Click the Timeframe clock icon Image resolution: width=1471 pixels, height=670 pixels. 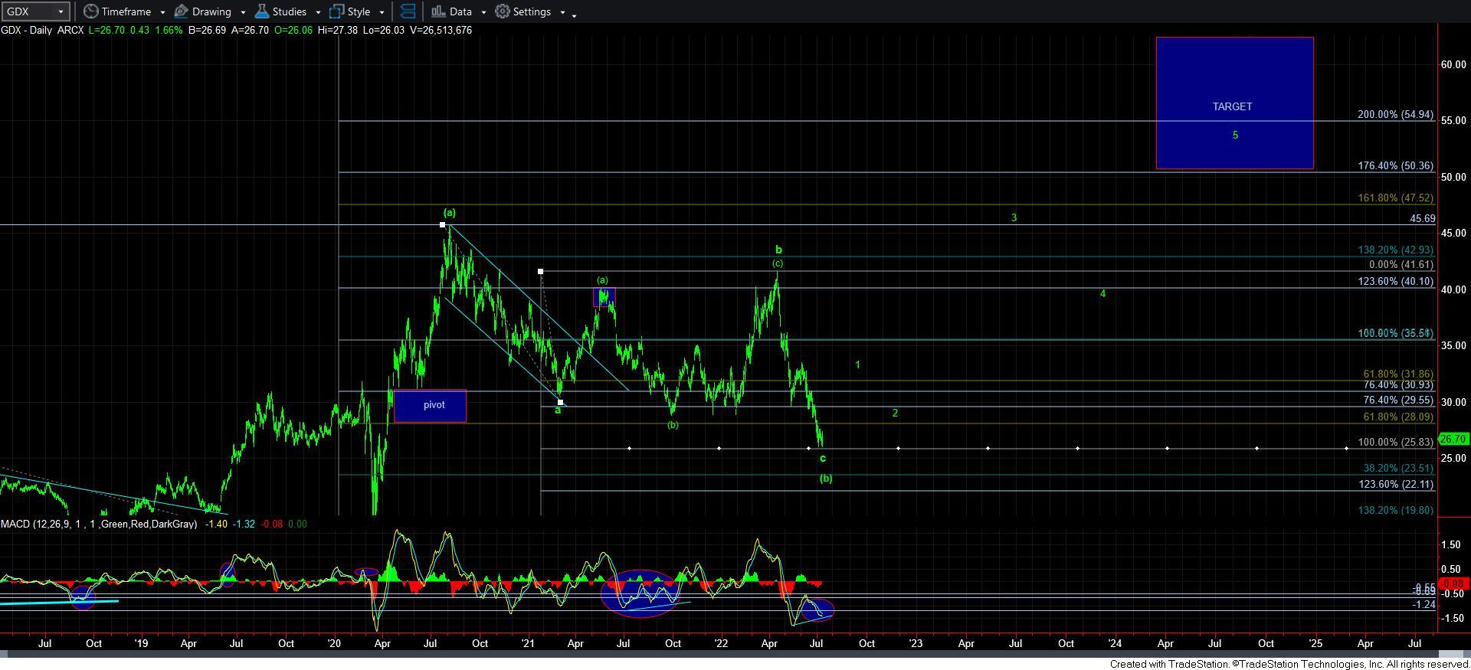[x=90, y=11]
